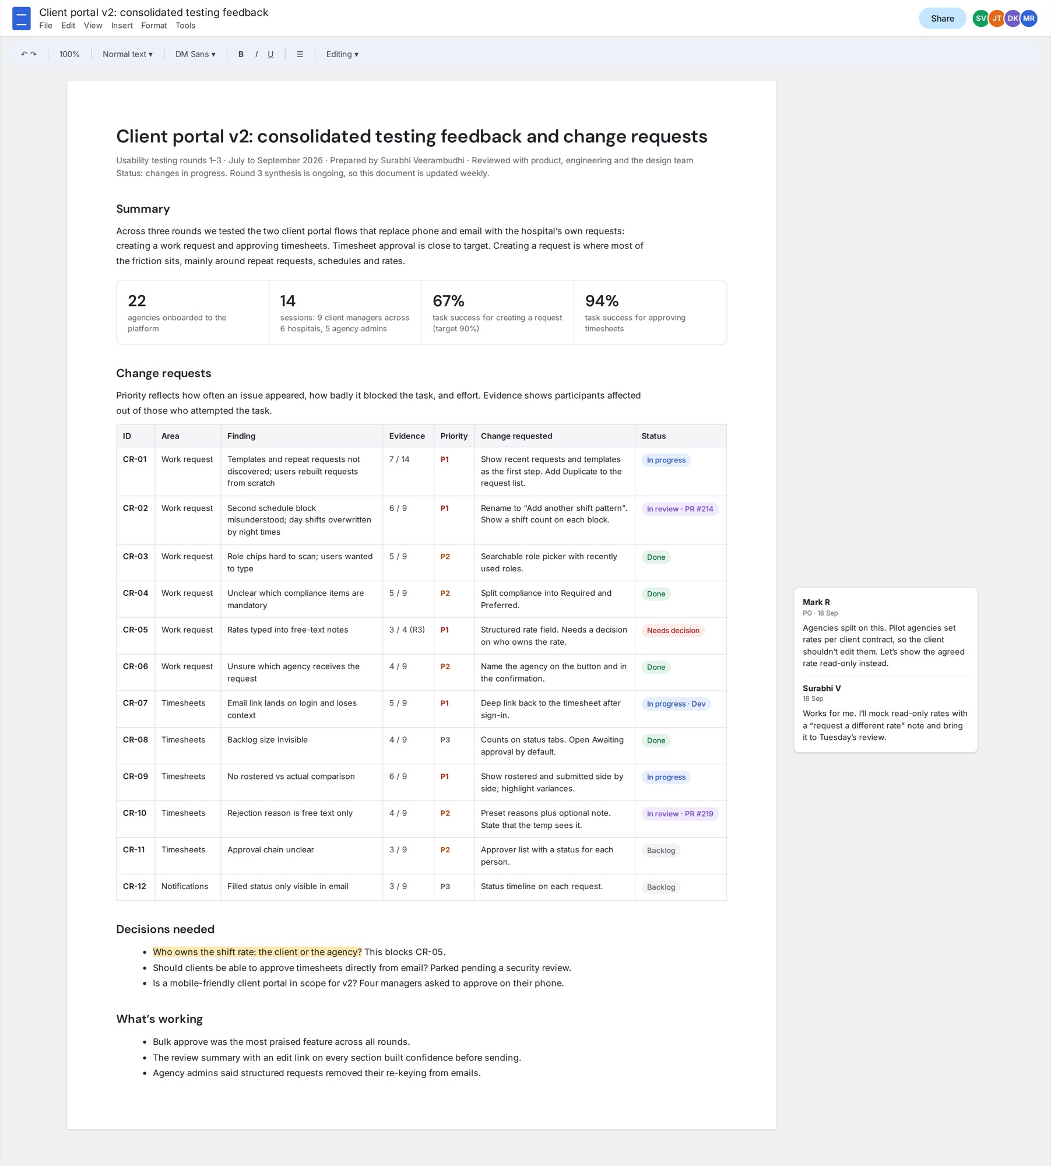Click the Backlog status chip for CR-11
This screenshot has width=1051, height=1166.
[x=660, y=851]
